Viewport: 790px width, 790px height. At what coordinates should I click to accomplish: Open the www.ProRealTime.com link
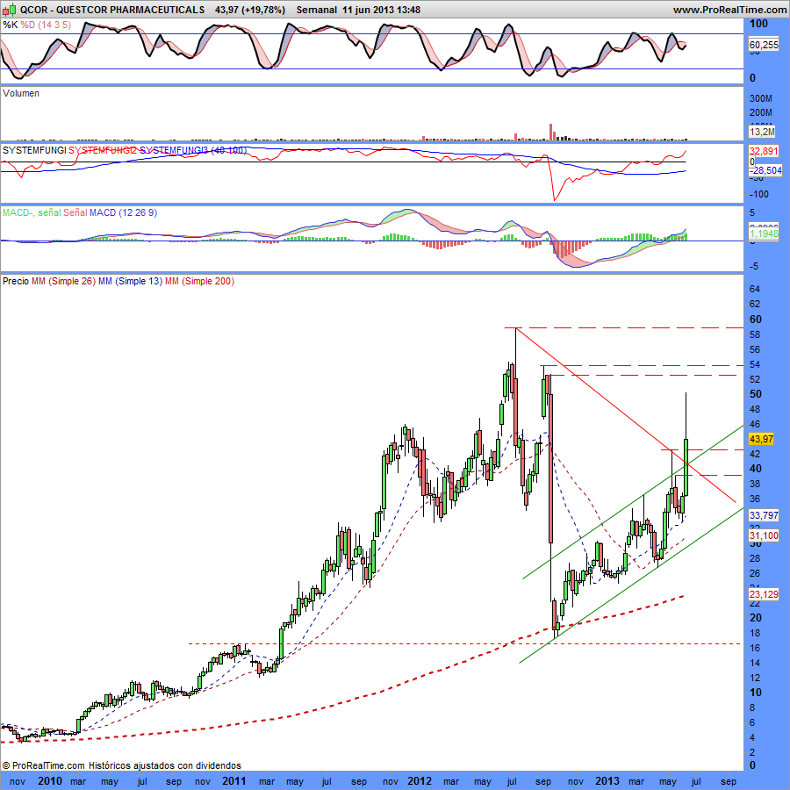(729, 10)
